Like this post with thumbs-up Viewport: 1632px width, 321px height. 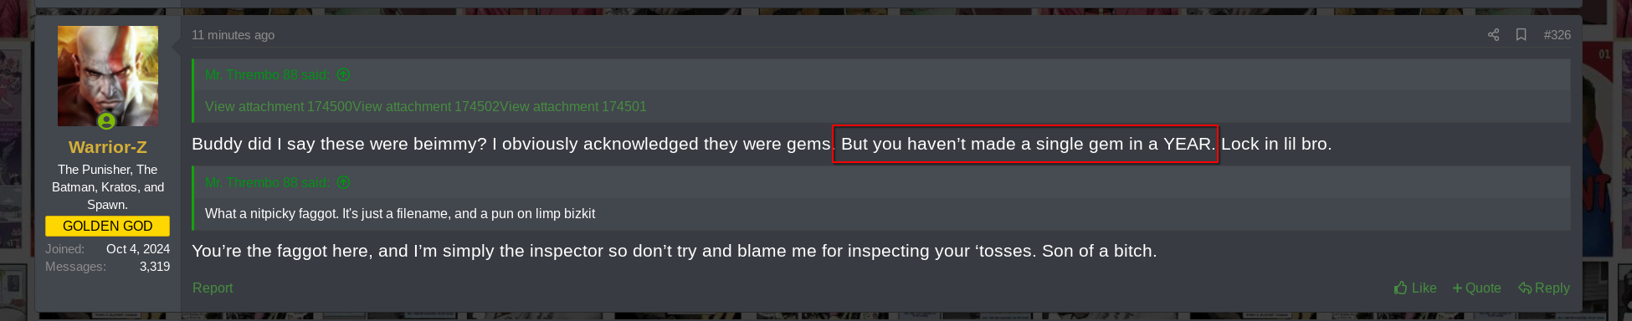point(1415,288)
